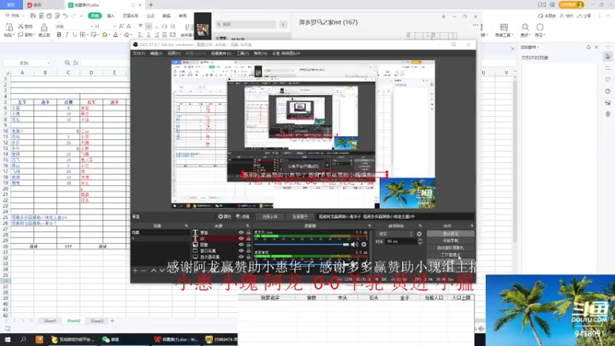Select the green Home ribbon tab in WPS
Screen dimensions: 615x346
click(95, 15)
